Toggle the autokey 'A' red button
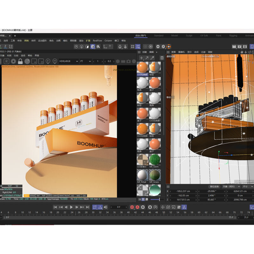254x254 pixels. (137, 207)
